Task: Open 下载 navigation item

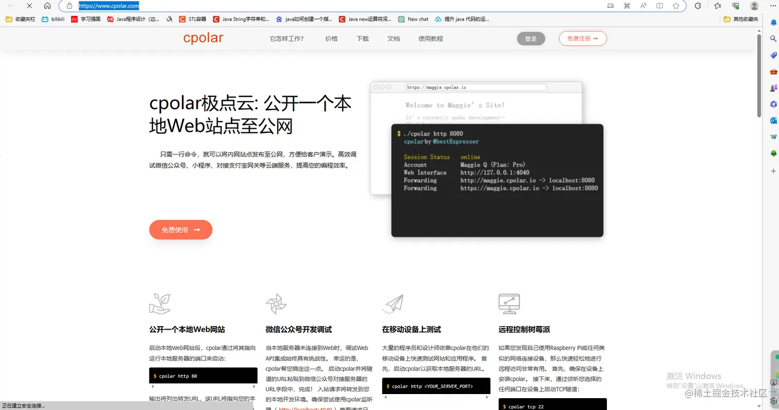Action: 363,39
